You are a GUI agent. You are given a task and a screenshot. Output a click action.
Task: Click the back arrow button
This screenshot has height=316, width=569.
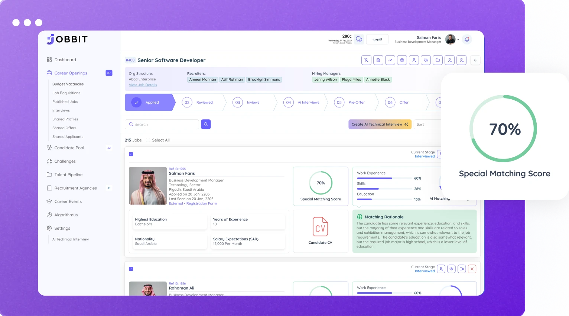(x=475, y=60)
